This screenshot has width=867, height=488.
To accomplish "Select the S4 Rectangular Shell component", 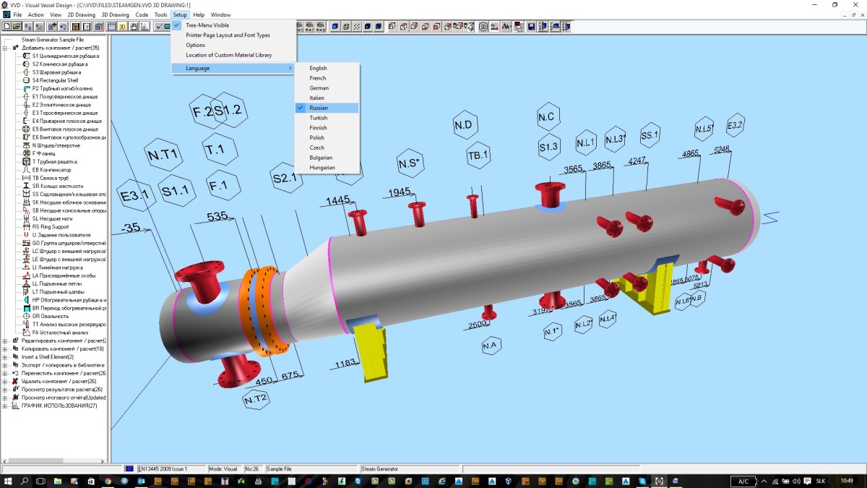I will pos(55,80).
